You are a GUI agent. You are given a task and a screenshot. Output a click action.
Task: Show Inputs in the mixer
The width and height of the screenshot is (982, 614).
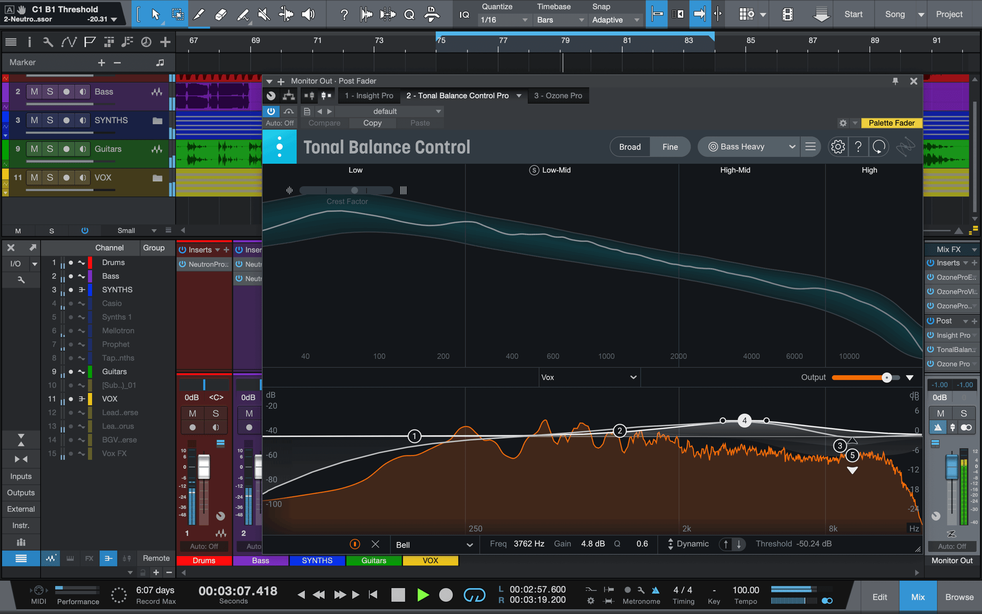(21, 476)
